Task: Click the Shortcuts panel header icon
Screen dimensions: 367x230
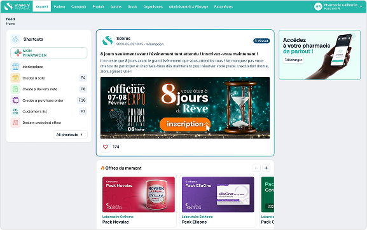Action: pyautogui.click(x=15, y=39)
